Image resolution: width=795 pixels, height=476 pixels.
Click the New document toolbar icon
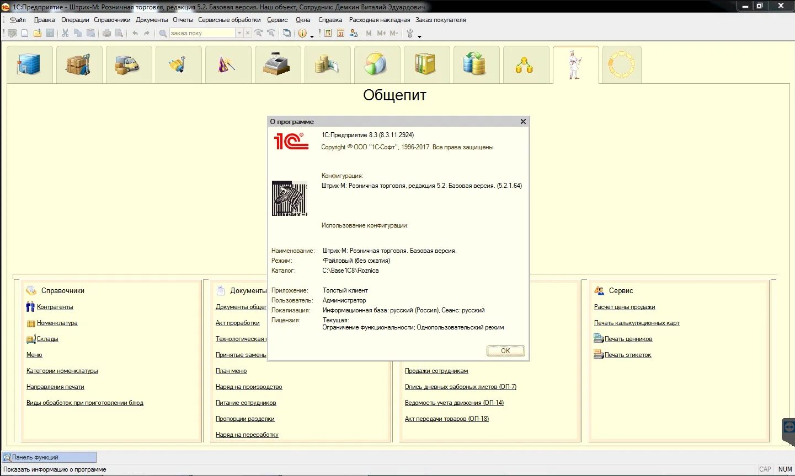(x=25, y=33)
